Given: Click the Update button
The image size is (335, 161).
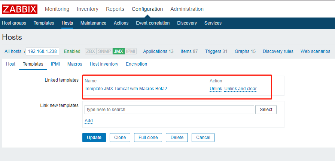Looking at the screenshot, I should 94,138.
